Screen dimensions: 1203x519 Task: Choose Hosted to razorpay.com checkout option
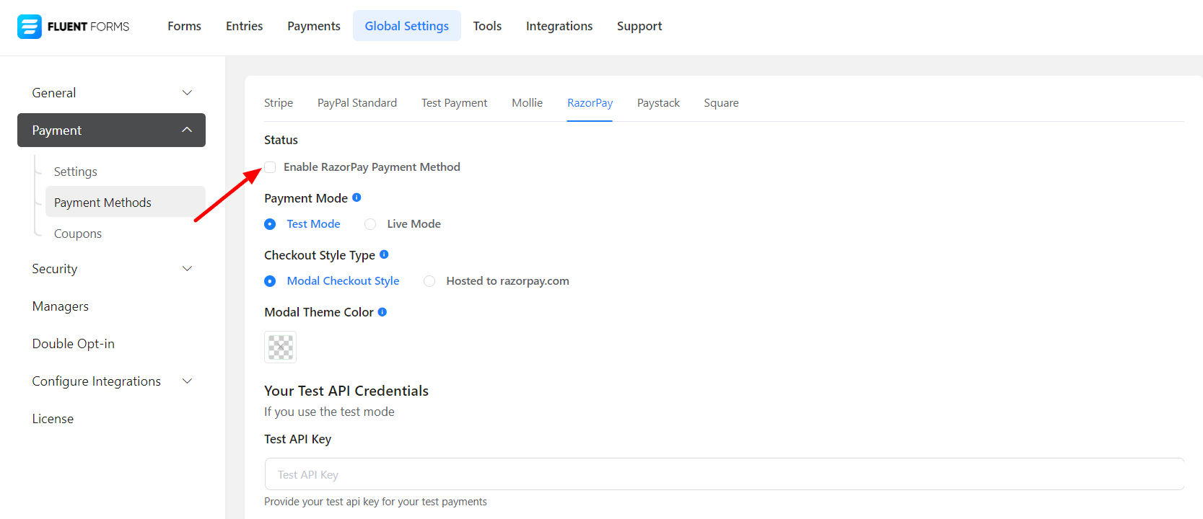point(429,281)
